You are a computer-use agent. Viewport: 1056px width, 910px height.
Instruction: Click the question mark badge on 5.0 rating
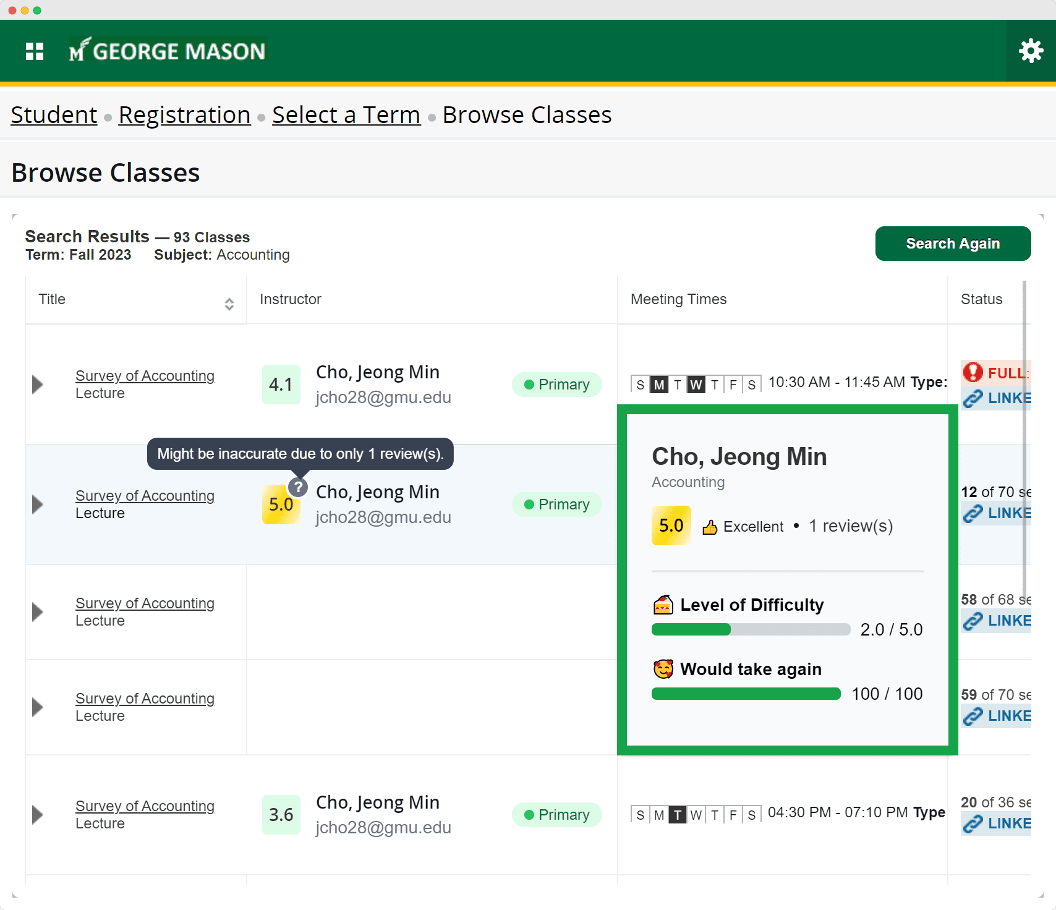(298, 487)
